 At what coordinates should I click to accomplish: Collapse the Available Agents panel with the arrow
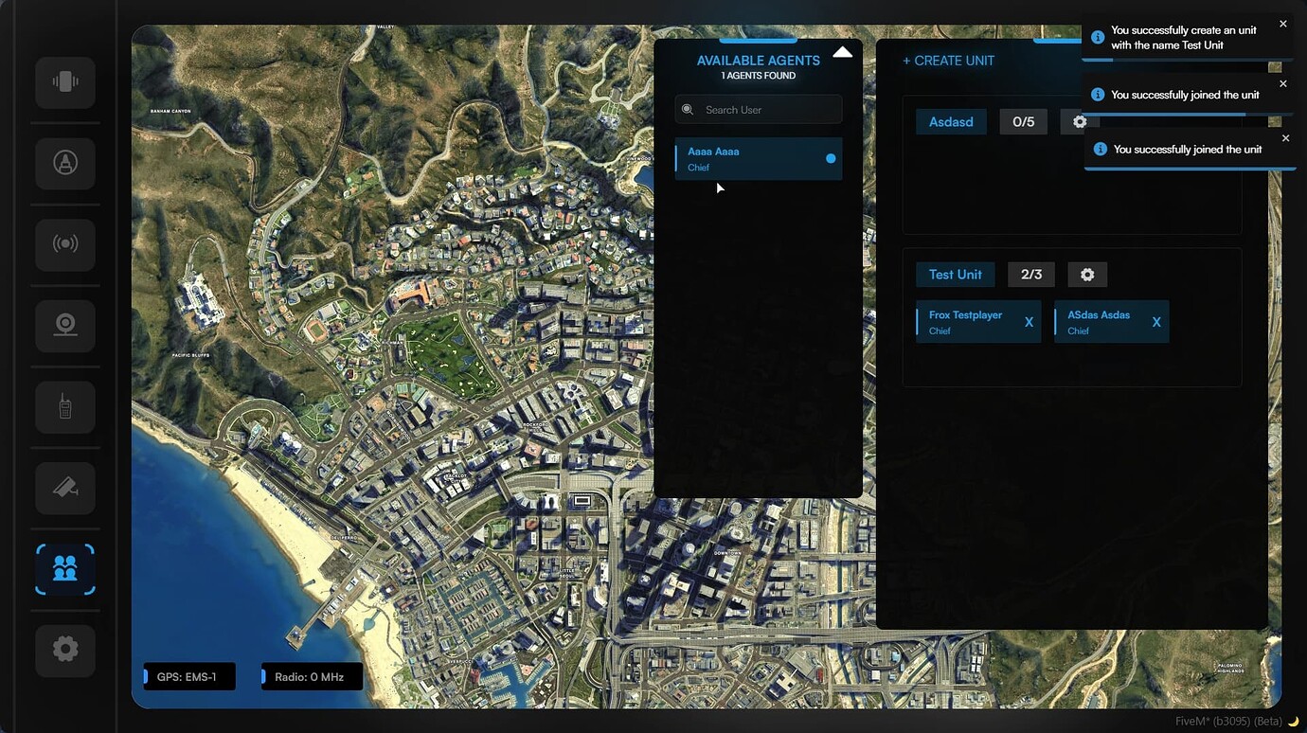[842, 52]
